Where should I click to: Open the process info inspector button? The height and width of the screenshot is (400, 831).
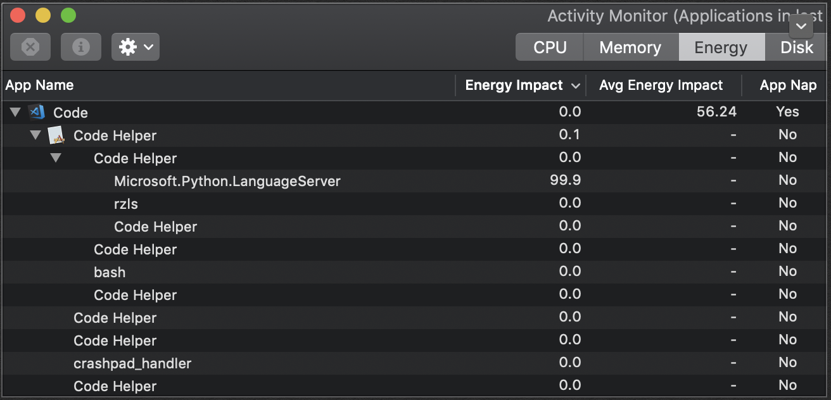coord(81,47)
